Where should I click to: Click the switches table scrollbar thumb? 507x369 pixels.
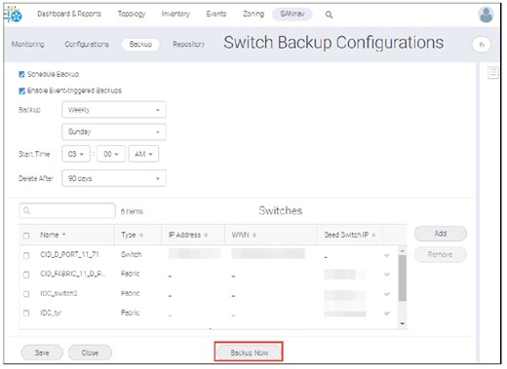(403, 278)
